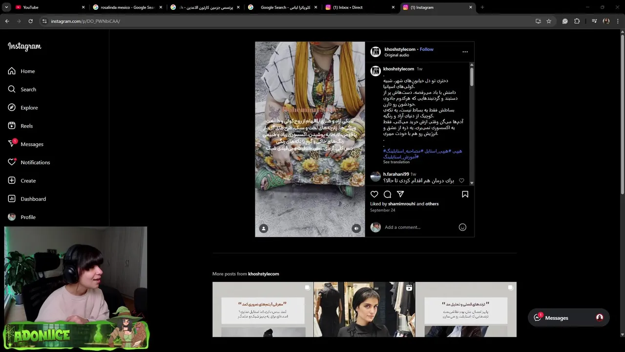This screenshot has height=352, width=625.
Task: Click September 24 post date
Action: pyautogui.click(x=382, y=210)
